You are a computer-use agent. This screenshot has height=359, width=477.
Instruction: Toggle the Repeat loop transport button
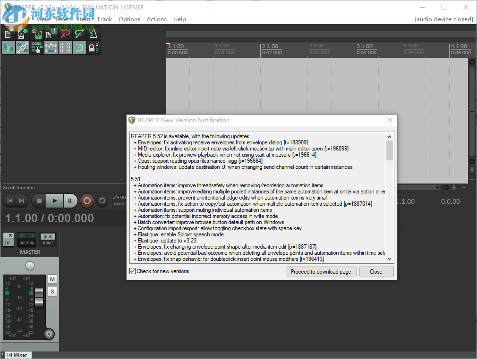click(102, 200)
